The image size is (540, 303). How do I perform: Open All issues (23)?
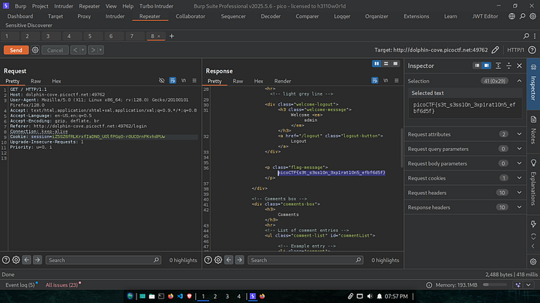(x=62, y=284)
